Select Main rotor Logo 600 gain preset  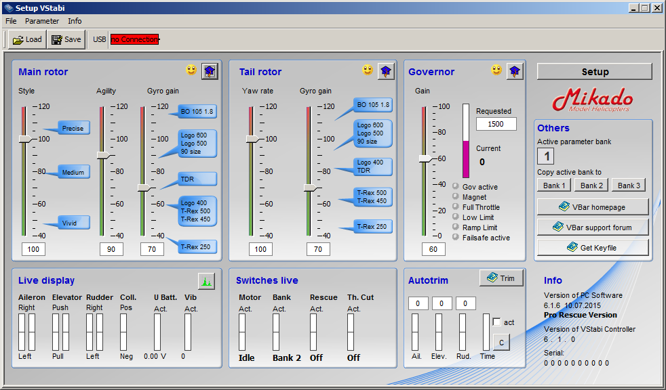[197, 144]
